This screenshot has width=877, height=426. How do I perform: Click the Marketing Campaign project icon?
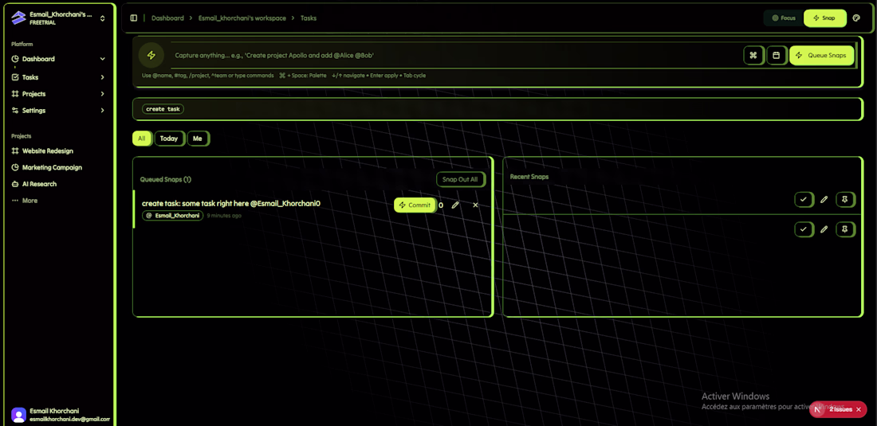tap(15, 167)
